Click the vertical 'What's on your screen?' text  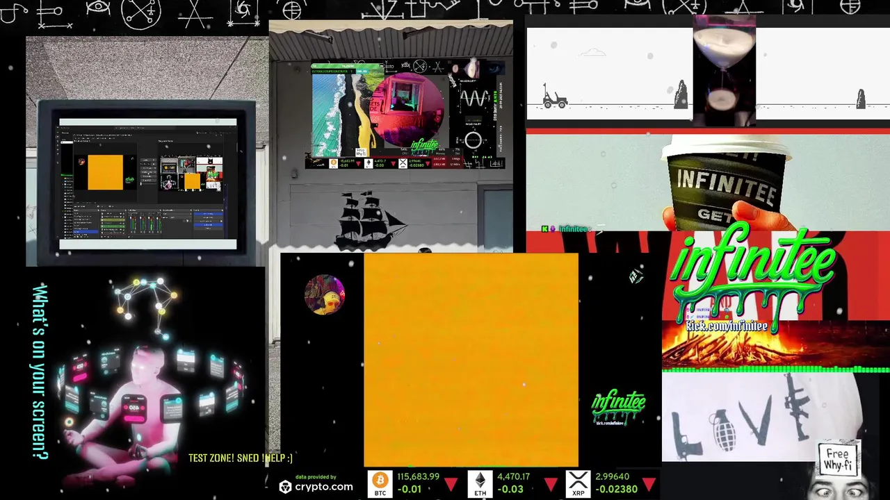[x=40, y=372]
